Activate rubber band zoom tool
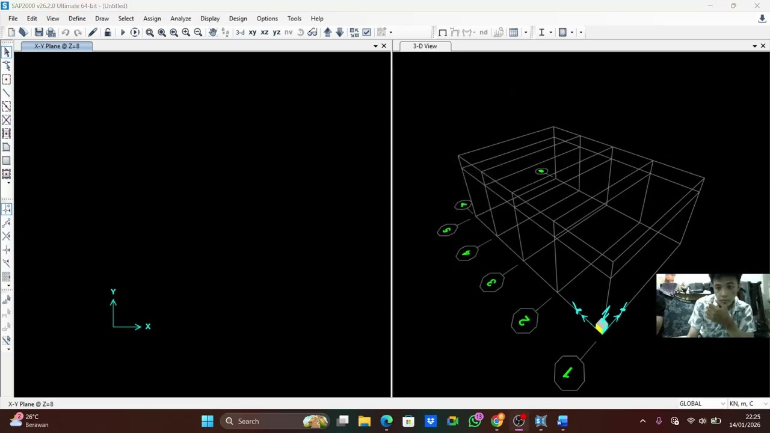 [x=150, y=32]
